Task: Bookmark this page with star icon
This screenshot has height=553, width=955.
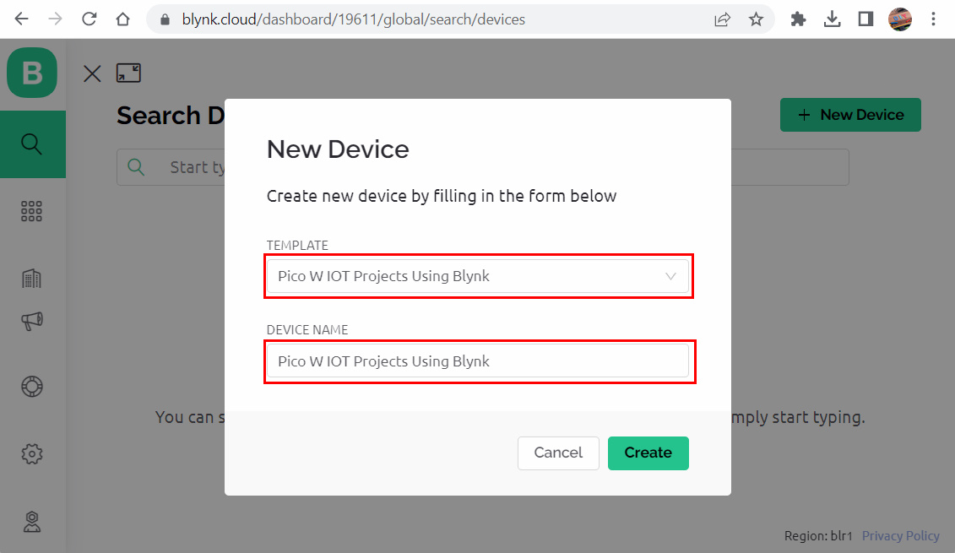Action: click(756, 19)
